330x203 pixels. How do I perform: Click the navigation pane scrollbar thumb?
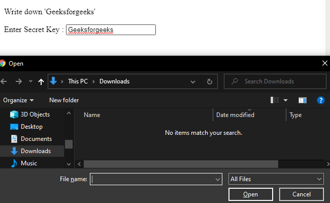[69, 144]
